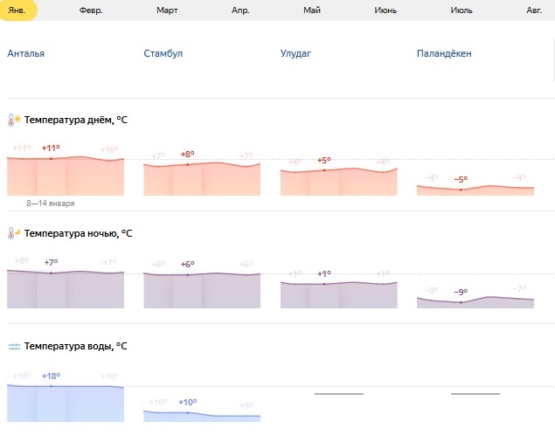This screenshot has height=435, width=555.
Task: Switch to the Февр. month tab
Action: point(91,10)
